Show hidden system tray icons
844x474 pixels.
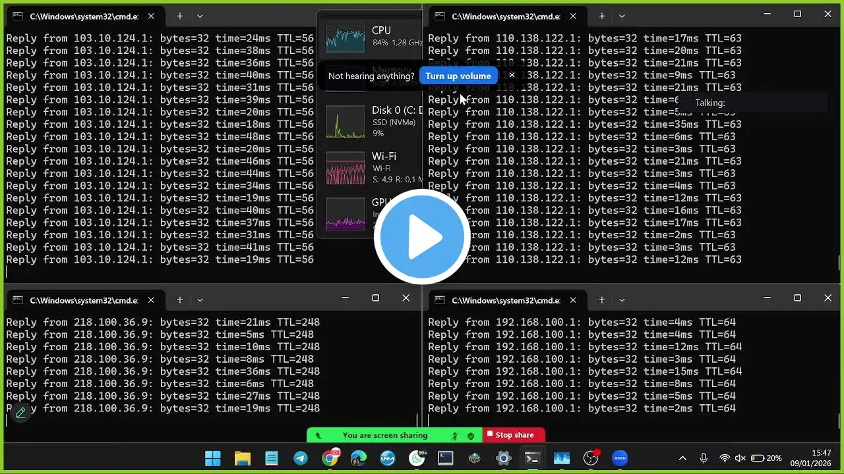click(682, 458)
